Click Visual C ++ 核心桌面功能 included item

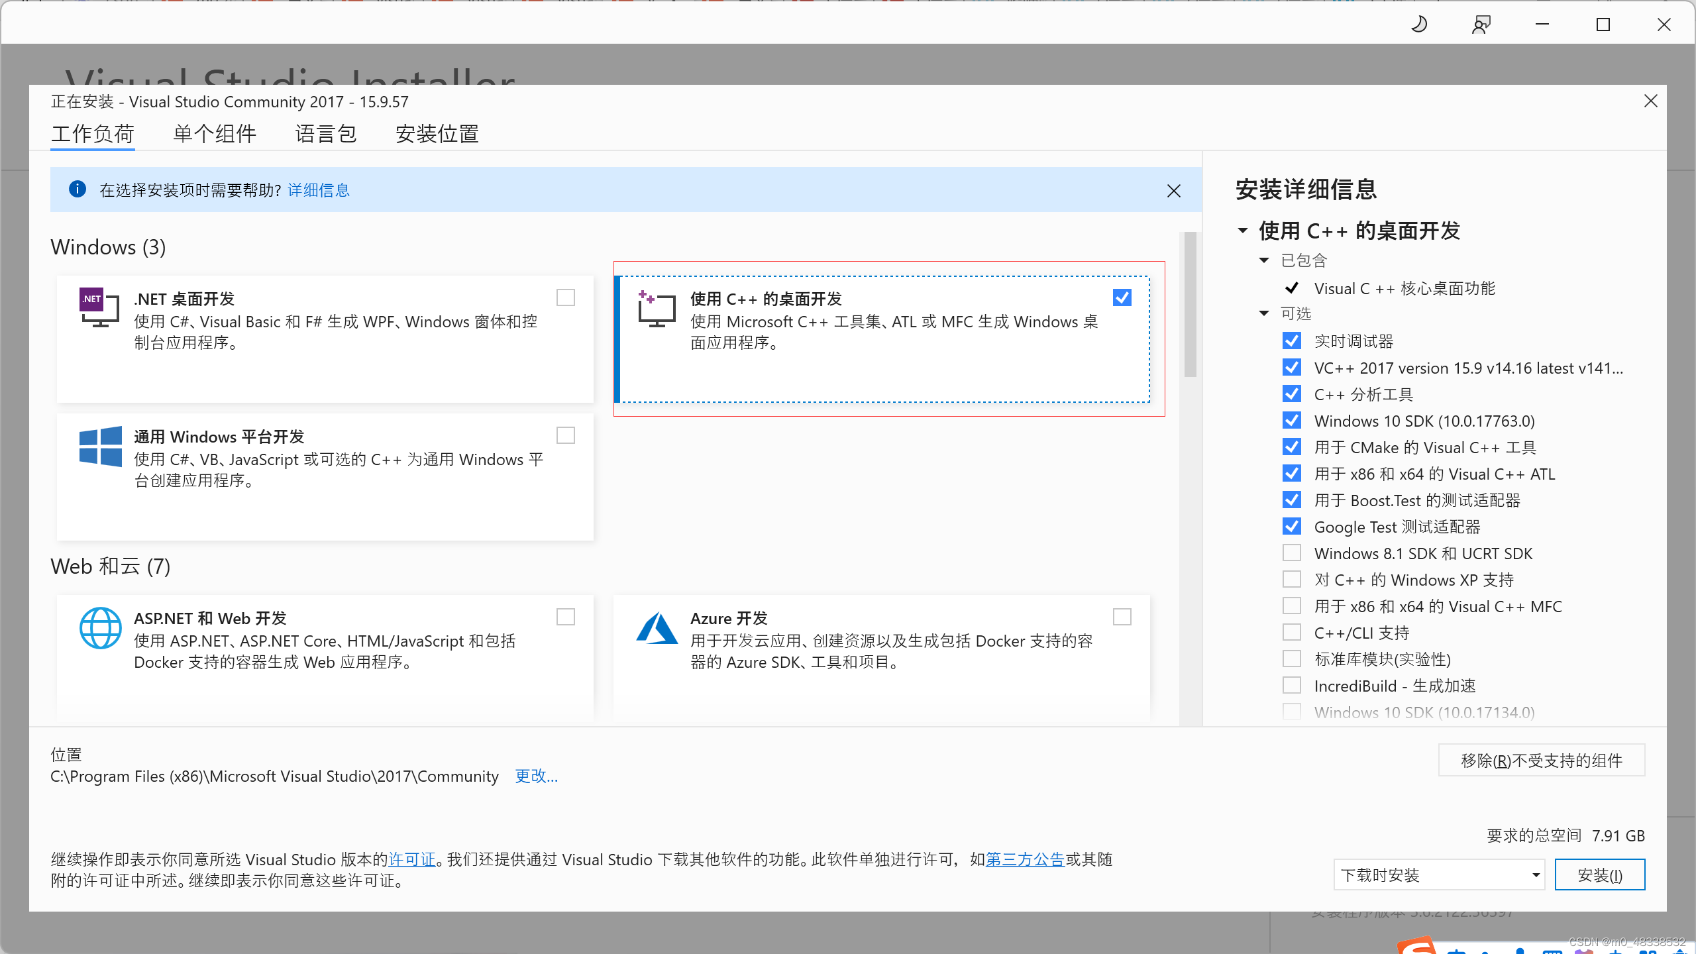tap(1404, 288)
